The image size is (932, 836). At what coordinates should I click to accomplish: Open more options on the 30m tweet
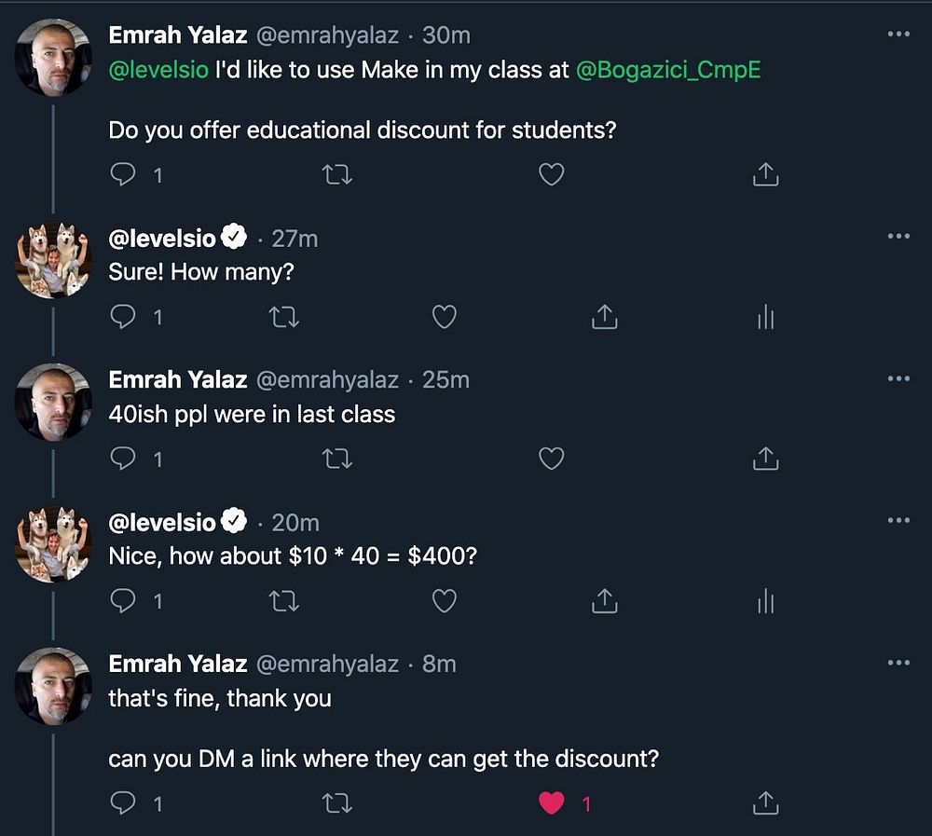(898, 34)
